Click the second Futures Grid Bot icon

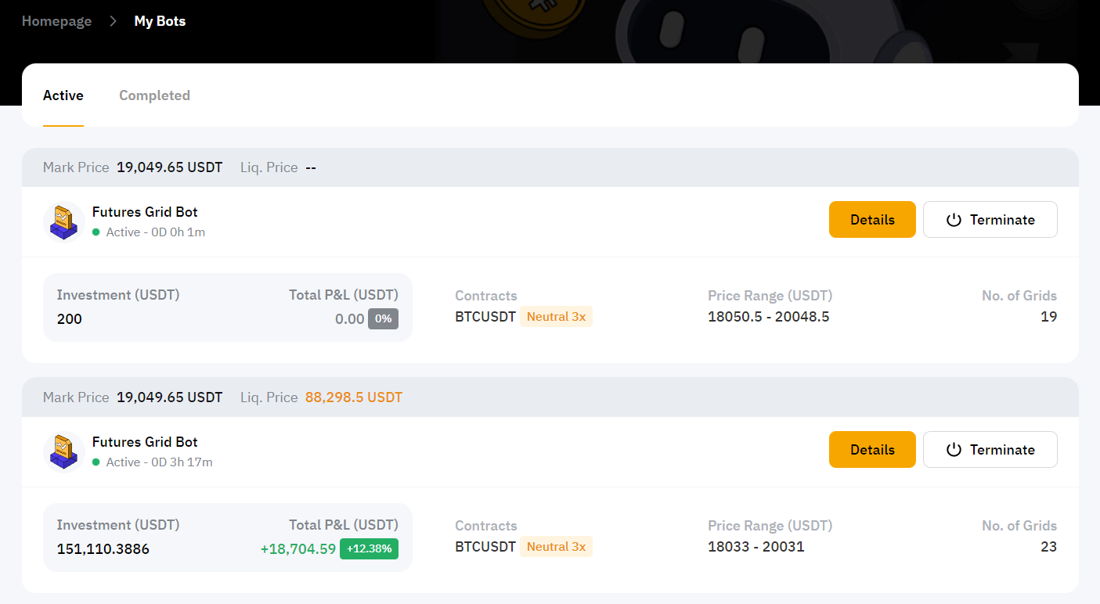tap(63, 451)
